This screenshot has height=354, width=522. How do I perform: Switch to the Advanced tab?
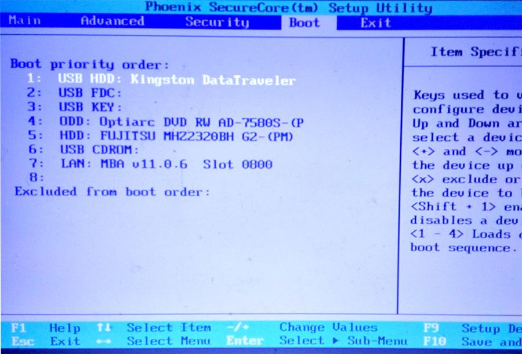tap(112, 21)
